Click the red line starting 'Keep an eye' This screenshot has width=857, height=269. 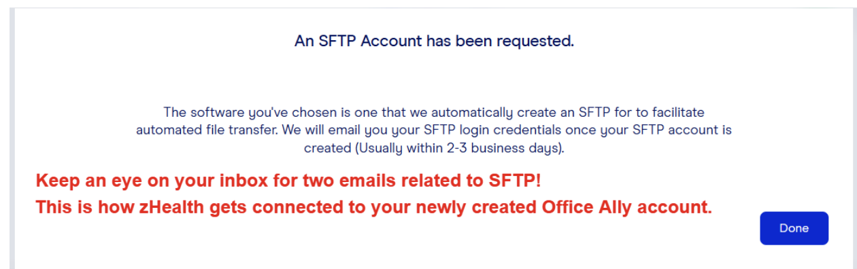[289, 181]
